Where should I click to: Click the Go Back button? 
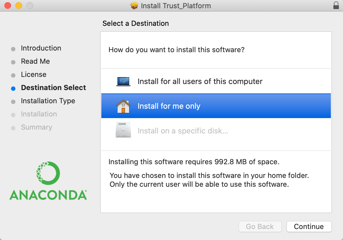pyautogui.click(x=260, y=227)
